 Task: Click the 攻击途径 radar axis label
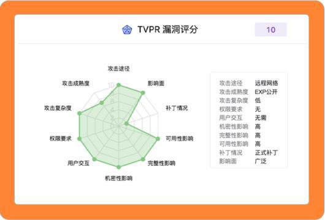click(119, 68)
